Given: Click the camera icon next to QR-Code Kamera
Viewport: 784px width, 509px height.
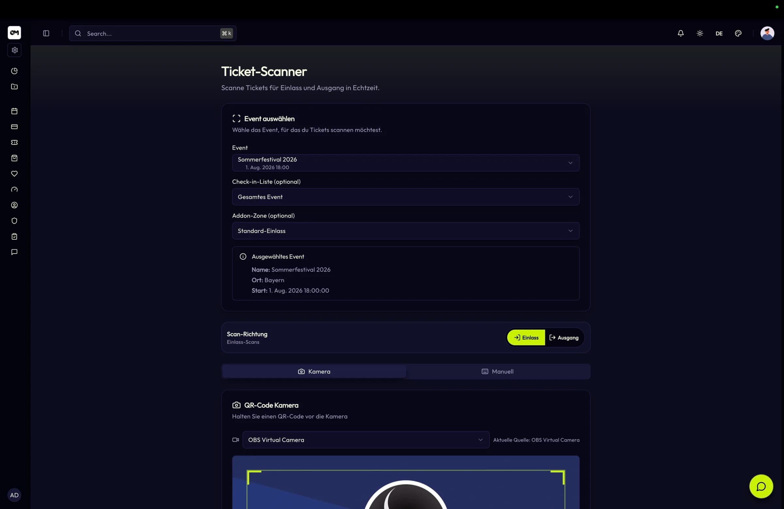Looking at the screenshot, I should (x=236, y=405).
